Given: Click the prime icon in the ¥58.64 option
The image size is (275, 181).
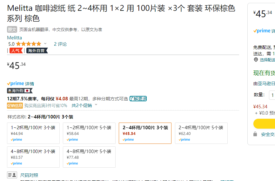Looking at the screenshot, I should (x=72, y=140).
